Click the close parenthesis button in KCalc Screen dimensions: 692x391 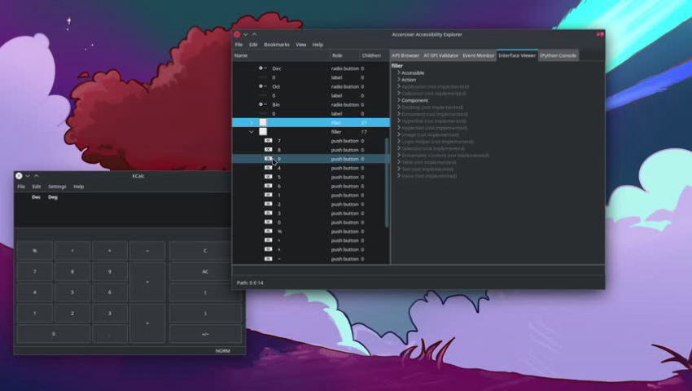205,314
